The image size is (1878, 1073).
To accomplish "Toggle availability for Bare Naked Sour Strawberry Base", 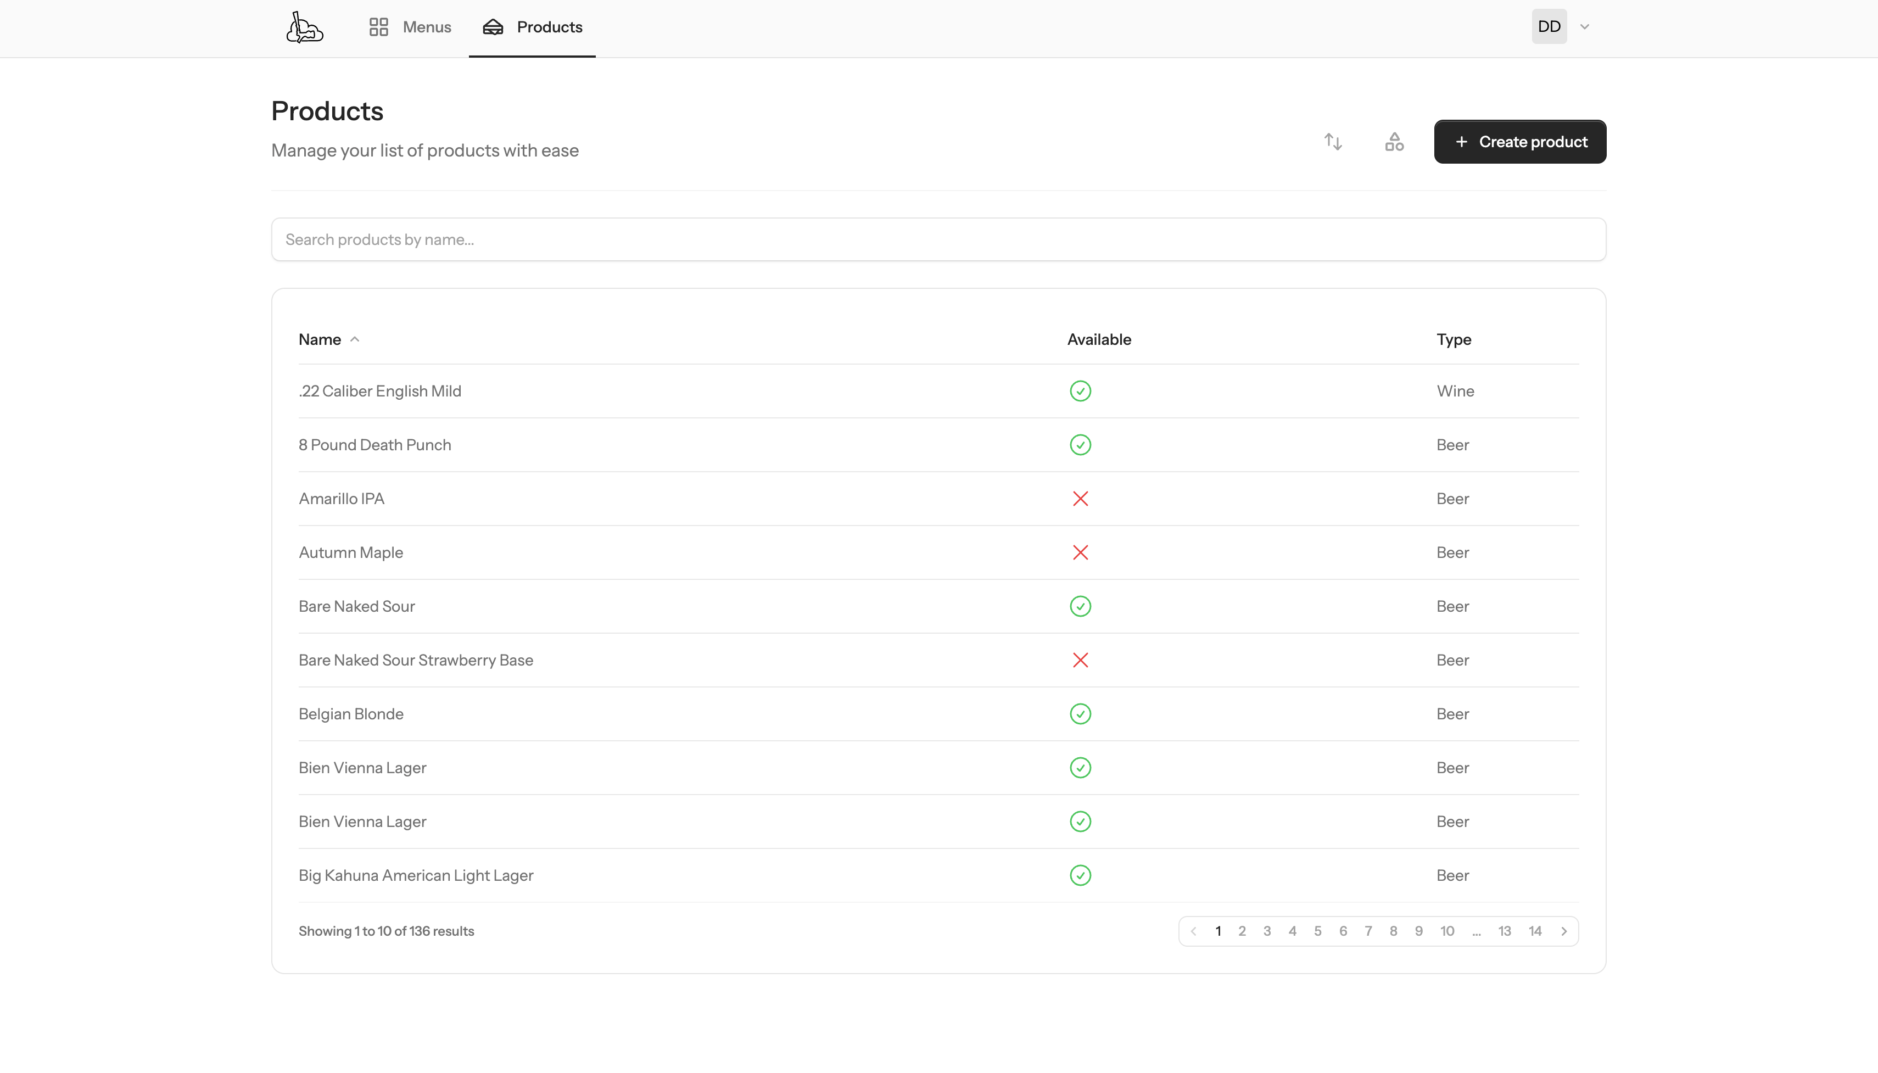I will point(1080,660).
